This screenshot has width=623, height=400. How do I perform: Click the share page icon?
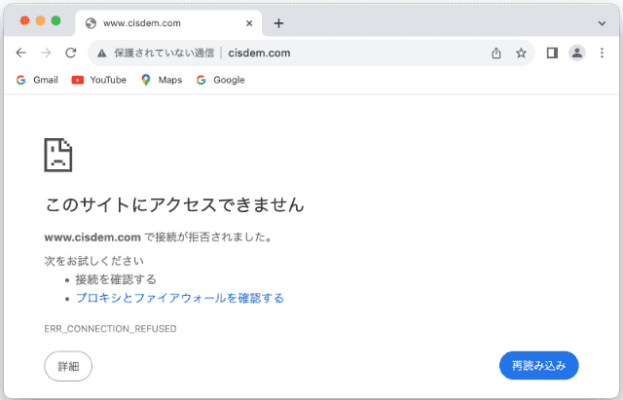[495, 54]
